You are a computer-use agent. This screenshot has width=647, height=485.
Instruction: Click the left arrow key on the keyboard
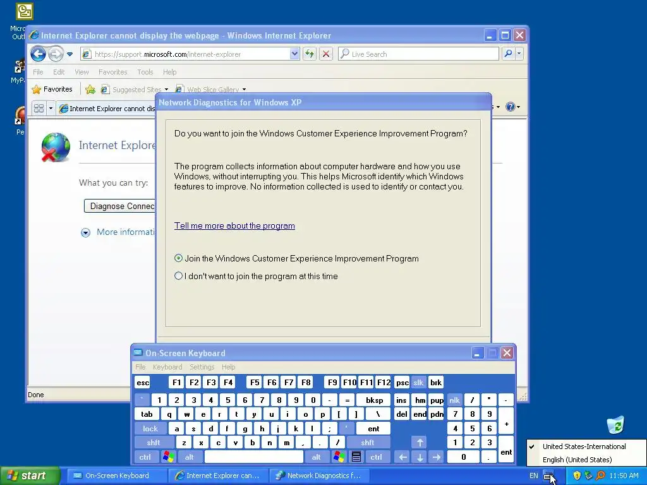[403, 457]
